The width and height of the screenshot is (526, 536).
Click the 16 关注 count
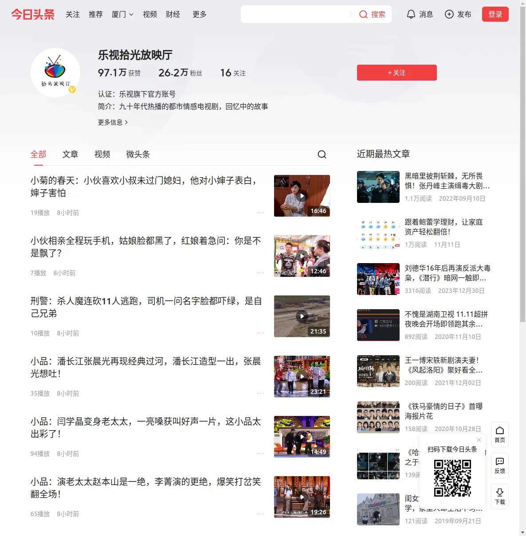(233, 73)
